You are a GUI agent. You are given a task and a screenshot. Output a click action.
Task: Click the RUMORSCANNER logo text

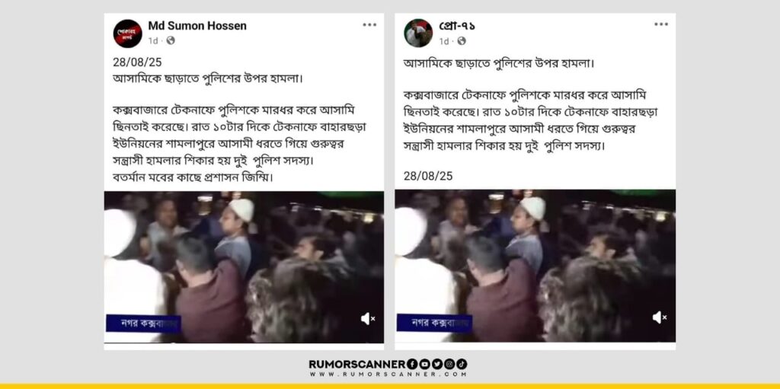pyautogui.click(x=357, y=364)
